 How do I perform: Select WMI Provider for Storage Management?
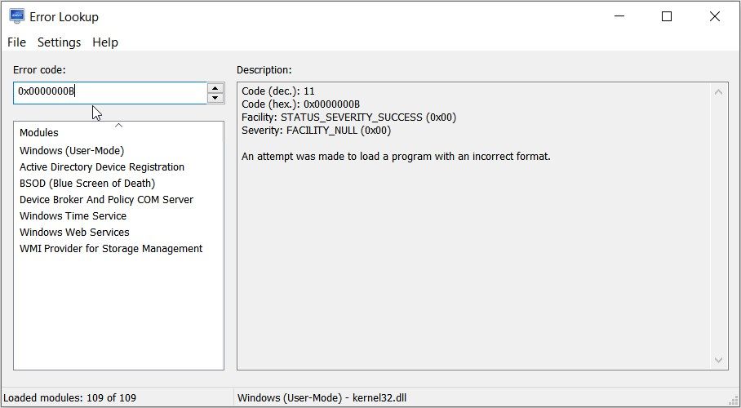(111, 248)
